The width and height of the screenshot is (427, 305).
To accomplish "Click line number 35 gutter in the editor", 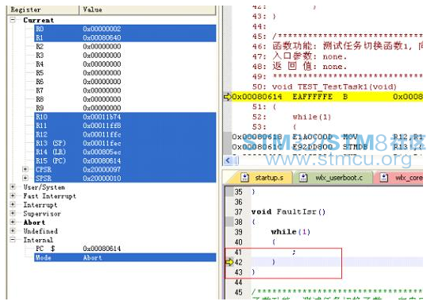I will click(x=238, y=191).
